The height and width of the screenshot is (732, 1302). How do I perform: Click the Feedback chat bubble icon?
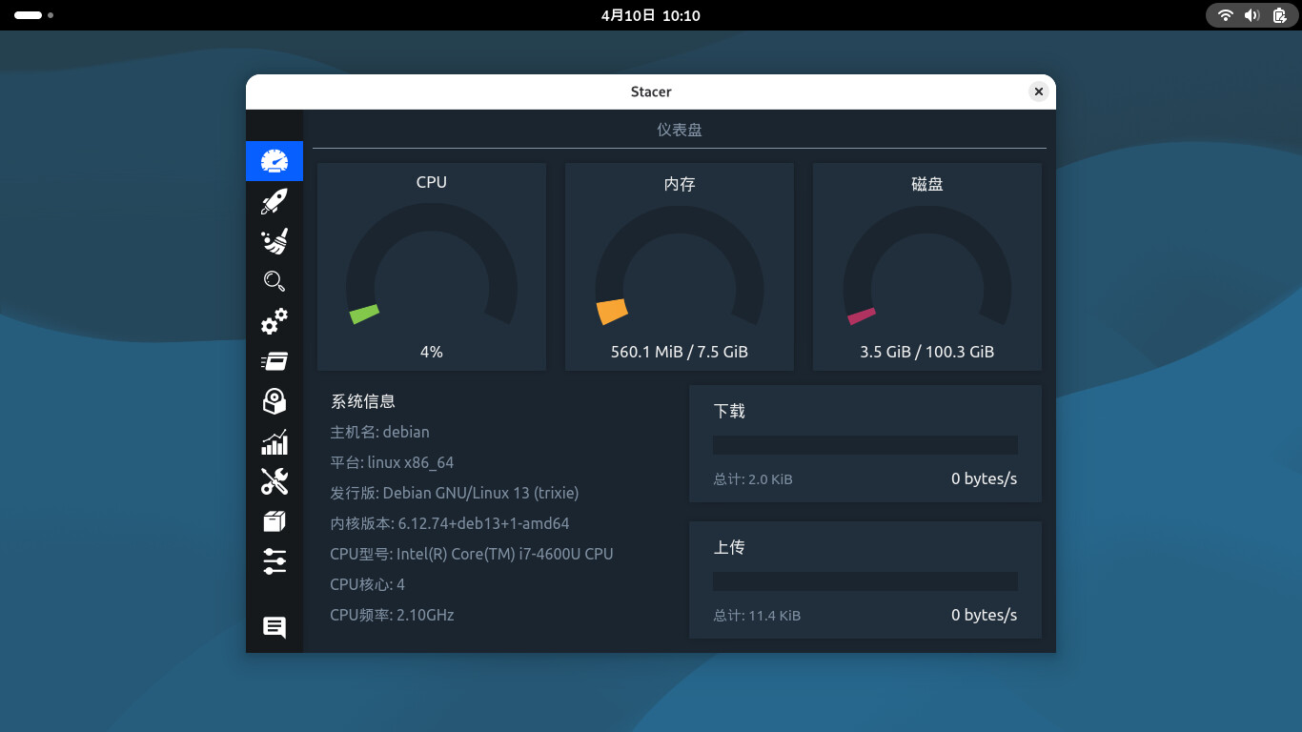[275, 627]
